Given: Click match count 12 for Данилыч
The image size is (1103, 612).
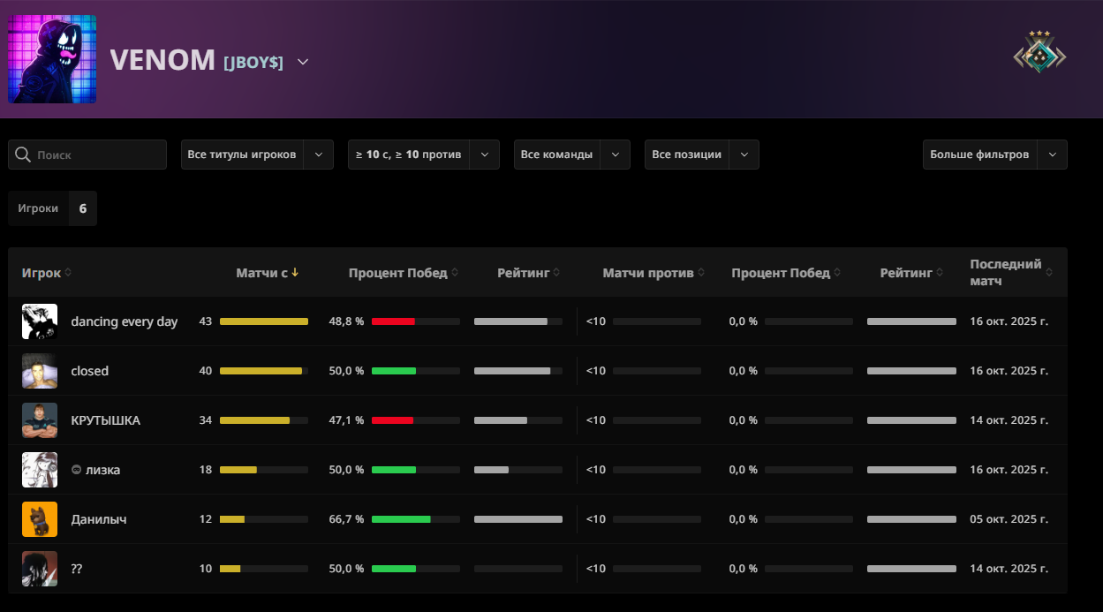Looking at the screenshot, I should [206, 519].
